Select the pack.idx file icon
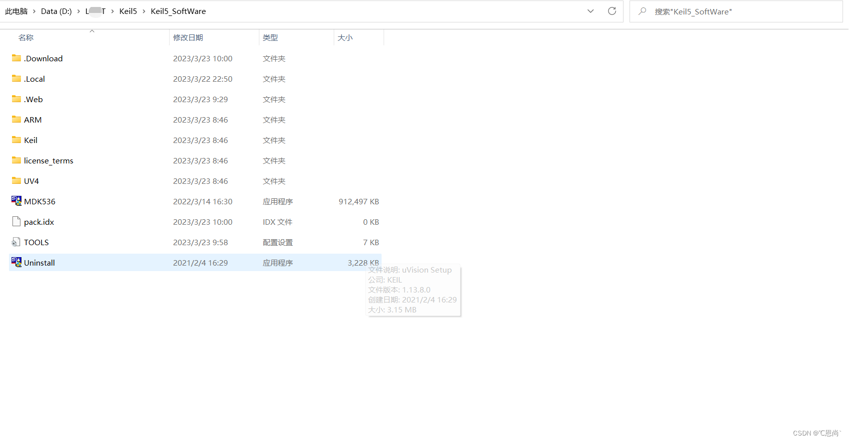 coord(16,222)
